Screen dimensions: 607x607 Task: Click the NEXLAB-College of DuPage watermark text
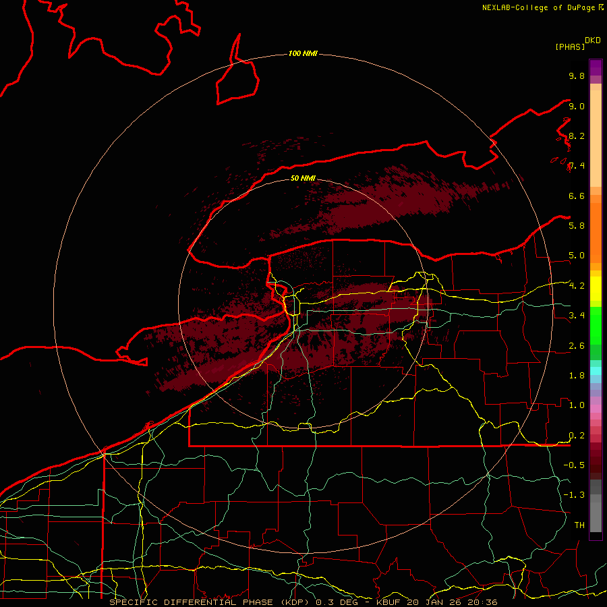pos(542,7)
